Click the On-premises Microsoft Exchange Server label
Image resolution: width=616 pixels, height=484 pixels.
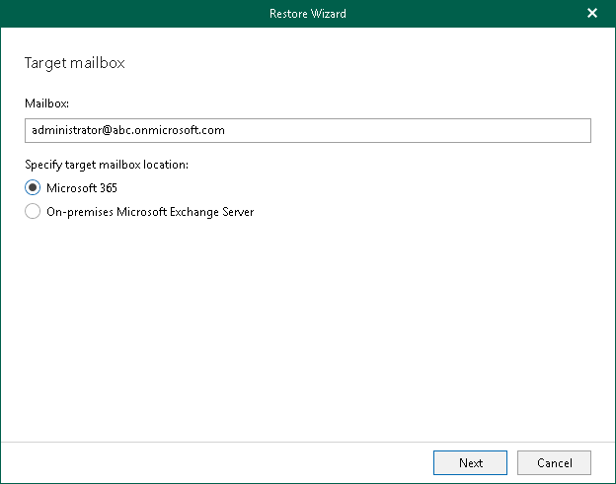pyautogui.click(x=150, y=211)
